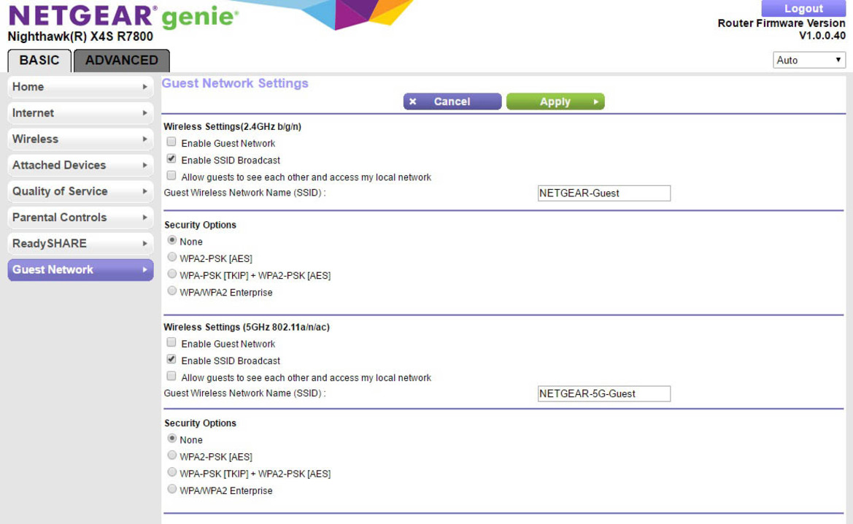Click the Wireless Settings(2.4GHz b/g/n) heading
The image size is (853, 524).
[x=232, y=127]
